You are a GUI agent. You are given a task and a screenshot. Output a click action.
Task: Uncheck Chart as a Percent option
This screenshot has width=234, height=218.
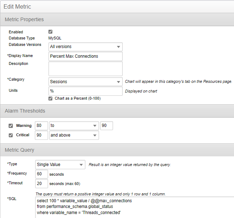51,98
